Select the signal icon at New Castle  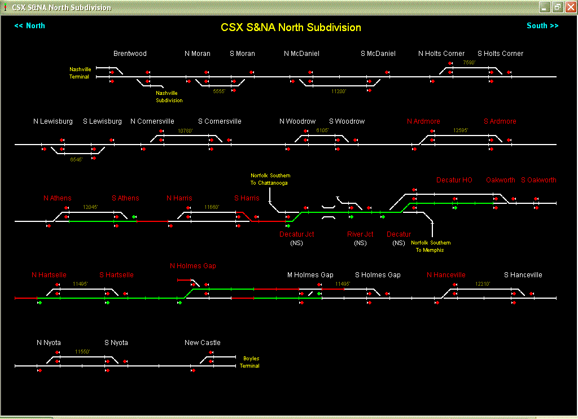click(x=211, y=352)
